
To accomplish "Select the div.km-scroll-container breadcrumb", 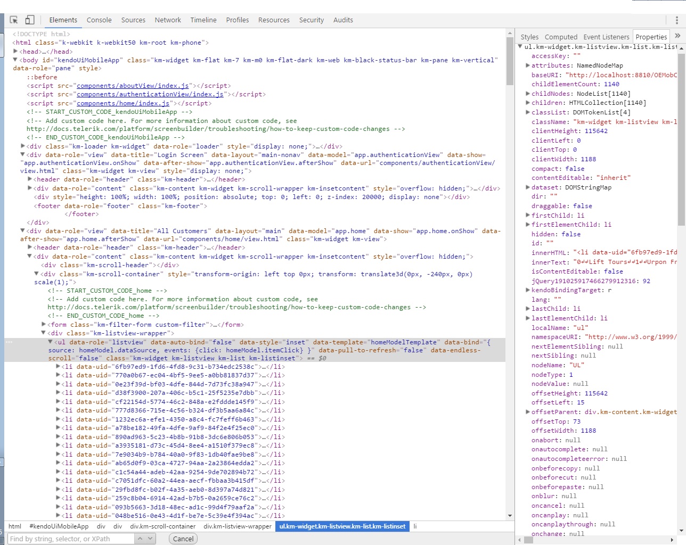I will (x=163, y=526).
